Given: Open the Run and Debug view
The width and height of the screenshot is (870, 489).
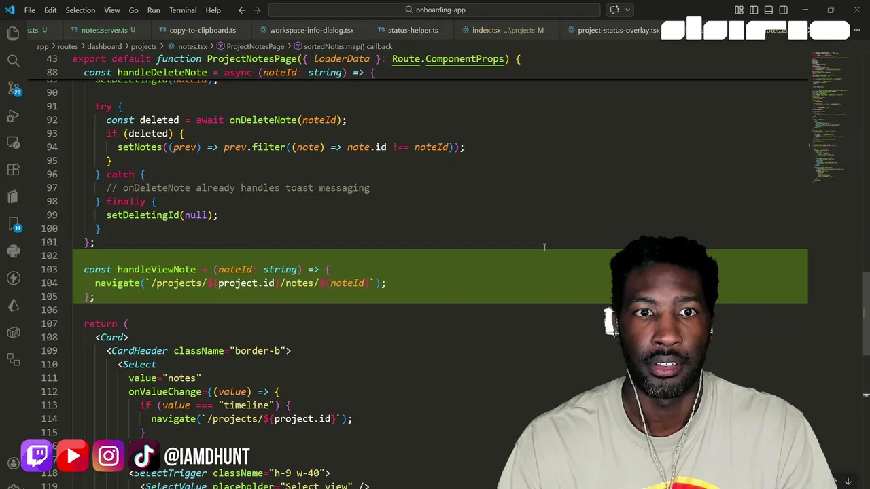Looking at the screenshot, I should 13,115.
